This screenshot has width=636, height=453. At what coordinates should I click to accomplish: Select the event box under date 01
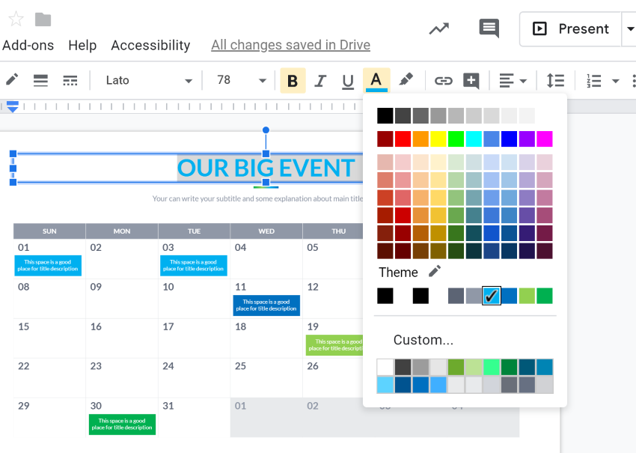(x=48, y=266)
